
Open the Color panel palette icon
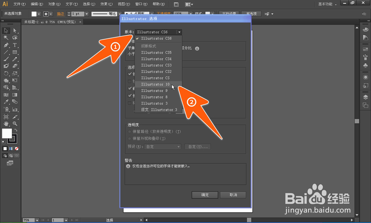point(365,30)
